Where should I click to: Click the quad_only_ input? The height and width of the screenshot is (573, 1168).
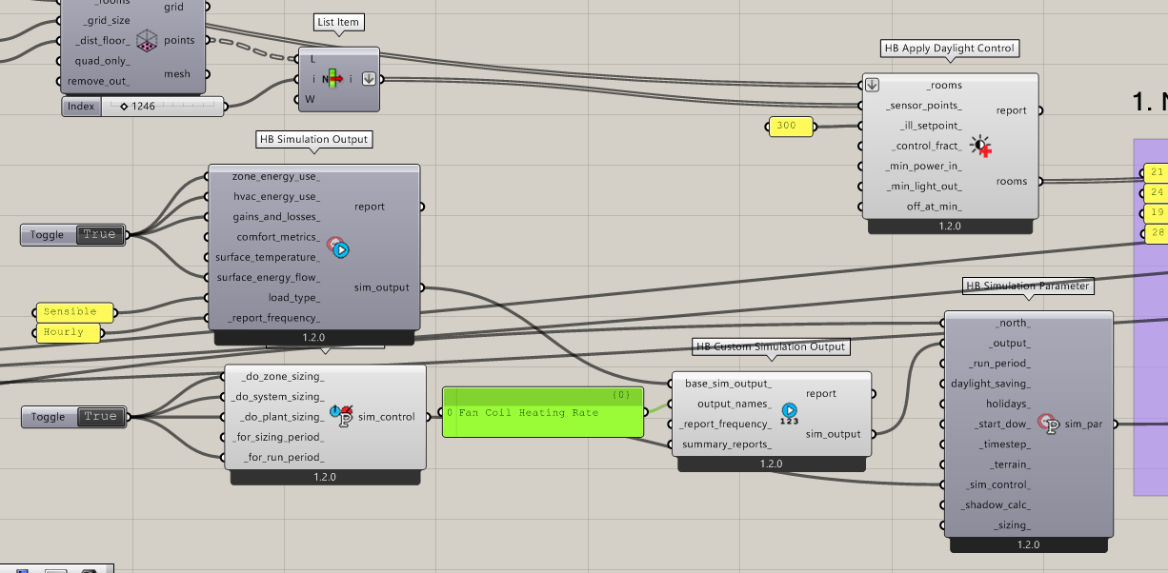coord(103,60)
